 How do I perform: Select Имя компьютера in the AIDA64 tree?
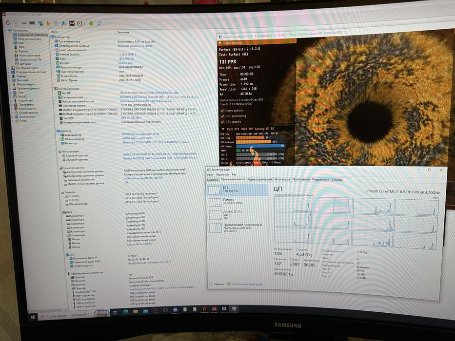click(26, 38)
